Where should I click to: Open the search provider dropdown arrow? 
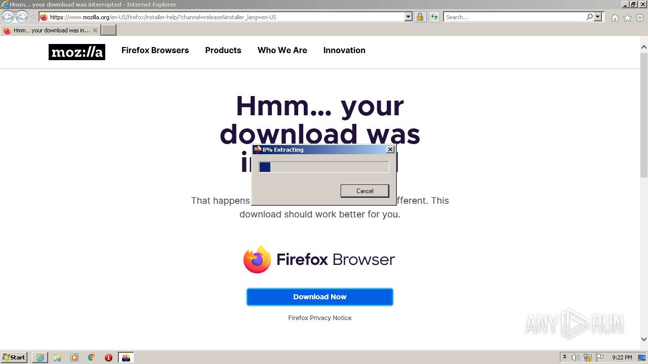[x=598, y=17]
